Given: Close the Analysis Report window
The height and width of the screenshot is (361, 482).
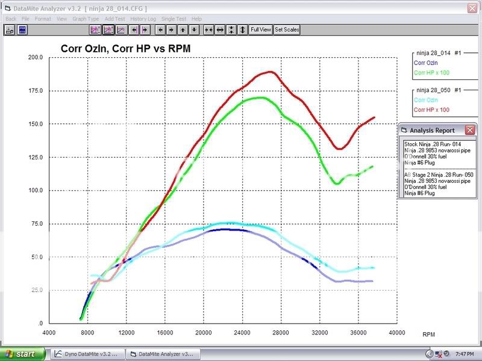Looking at the screenshot, I should tap(470, 130).
